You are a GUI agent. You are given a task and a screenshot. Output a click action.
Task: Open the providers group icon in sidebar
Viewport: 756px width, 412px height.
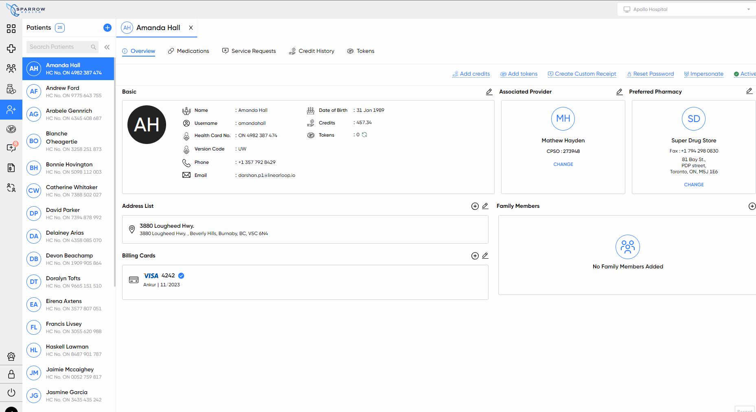tap(11, 69)
